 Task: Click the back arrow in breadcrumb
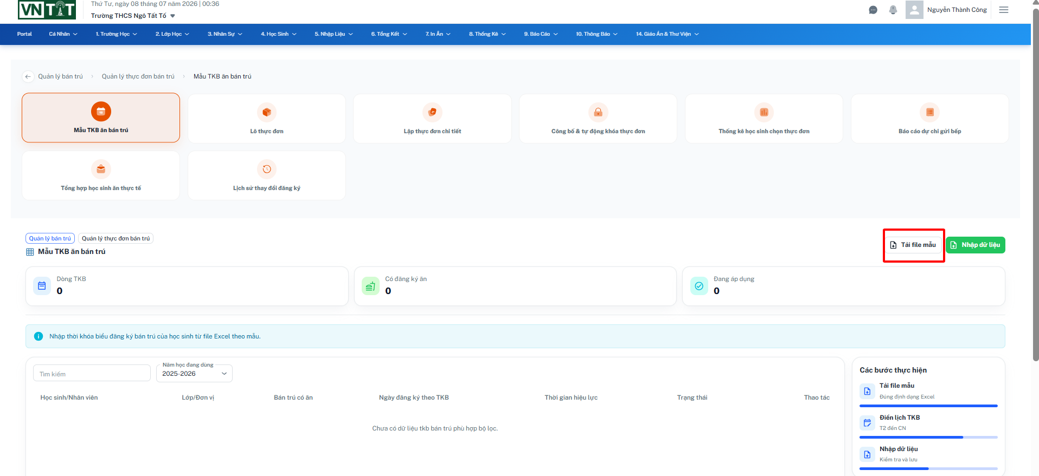pyautogui.click(x=28, y=76)
